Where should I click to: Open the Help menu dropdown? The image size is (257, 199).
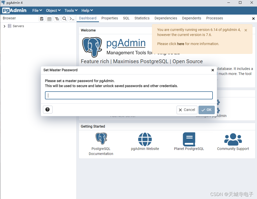pos(87,11)
